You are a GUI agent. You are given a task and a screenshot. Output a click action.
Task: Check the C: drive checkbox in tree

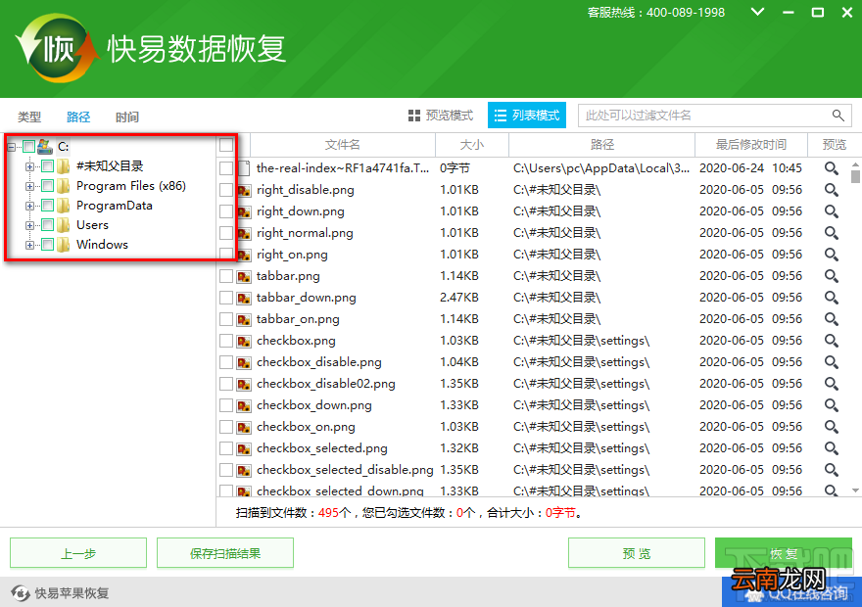pos(28,147)
